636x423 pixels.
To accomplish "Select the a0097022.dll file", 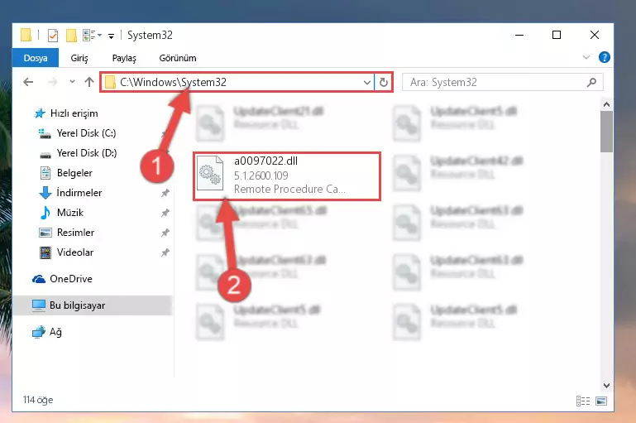I will (x=287, y=176).
